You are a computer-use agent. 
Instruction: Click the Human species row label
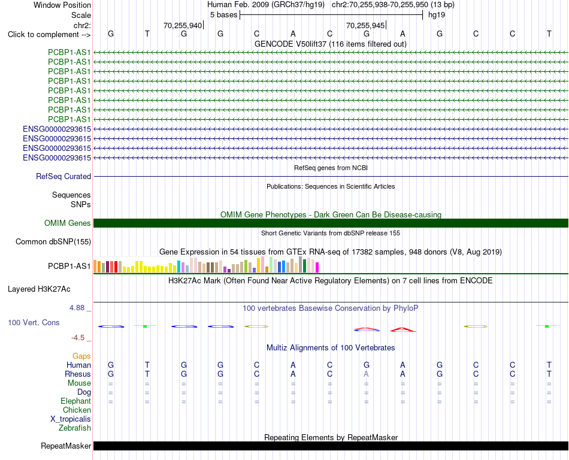click(78, 365)
